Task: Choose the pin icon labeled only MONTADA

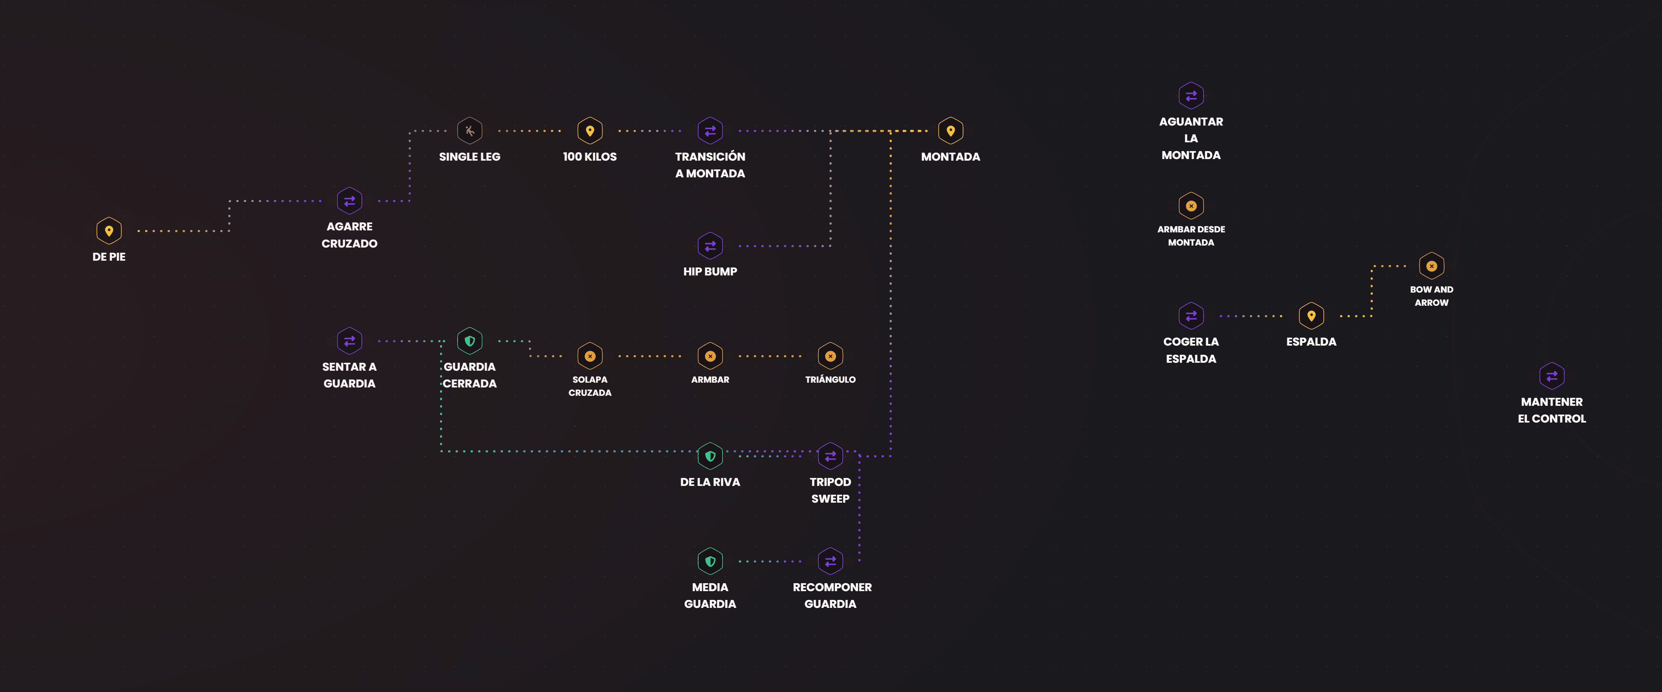Action: click(x=950, y=131)
